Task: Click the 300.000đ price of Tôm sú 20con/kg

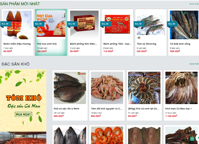Action: (x=141, y=51)
